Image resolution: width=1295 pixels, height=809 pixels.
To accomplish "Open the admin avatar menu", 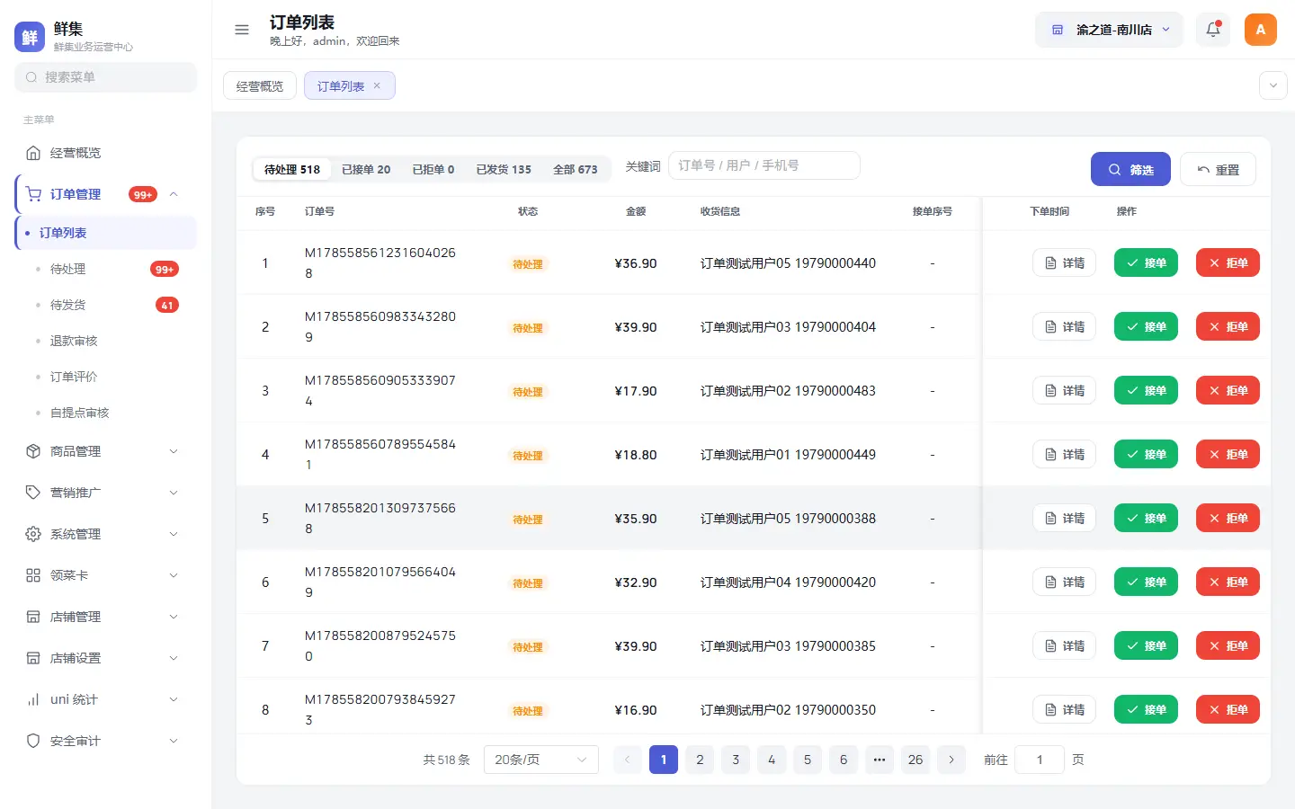I will 1261,30.
